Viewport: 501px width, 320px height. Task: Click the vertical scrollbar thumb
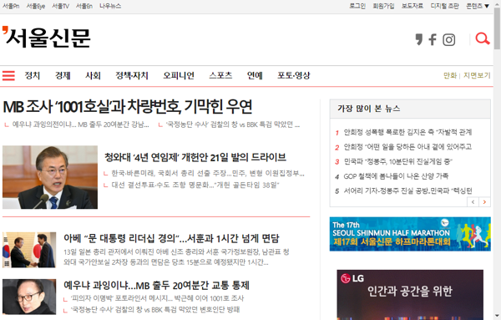point(497,29)
